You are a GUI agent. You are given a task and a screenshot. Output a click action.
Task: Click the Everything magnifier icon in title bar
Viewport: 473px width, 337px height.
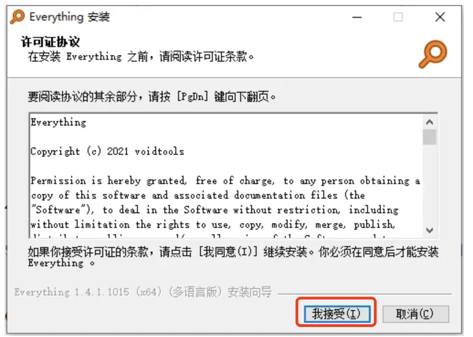tap(17, 16)
